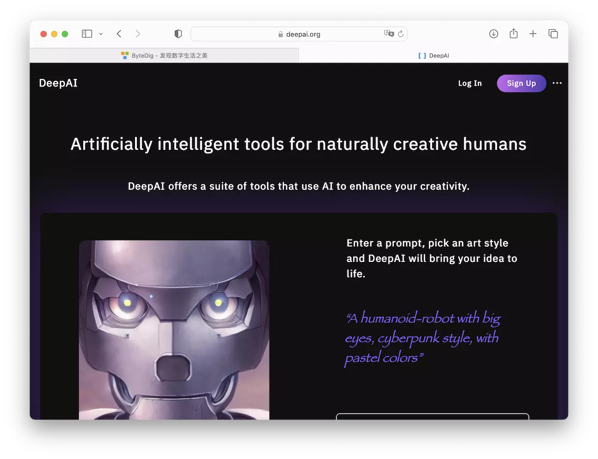This screenshot has width=598, height=459.
Task: Click the robot sample image
Action: [174, 330]
